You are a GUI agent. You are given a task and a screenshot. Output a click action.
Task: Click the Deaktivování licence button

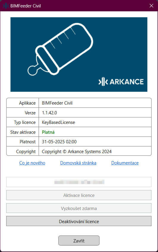(79, 221)
